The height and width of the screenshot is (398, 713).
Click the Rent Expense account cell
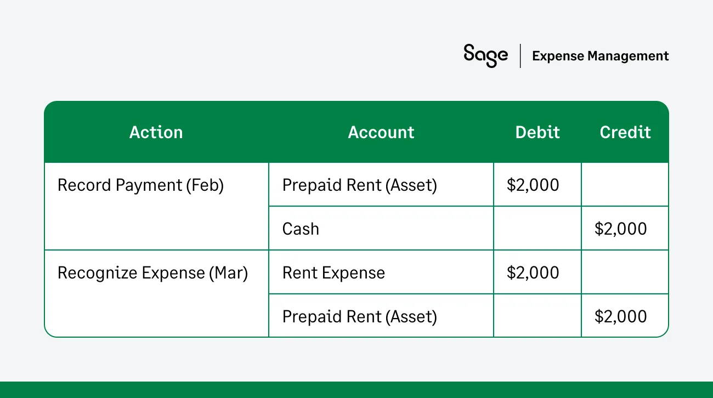pos(333,273)
